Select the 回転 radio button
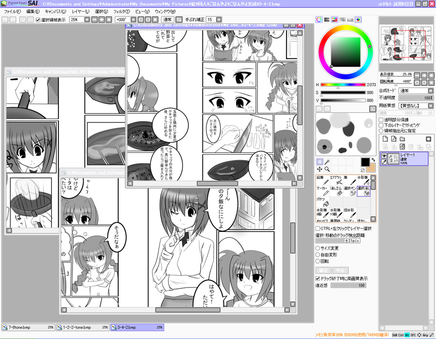This screenshot has width=436, height=339. [x=318, y=261]
